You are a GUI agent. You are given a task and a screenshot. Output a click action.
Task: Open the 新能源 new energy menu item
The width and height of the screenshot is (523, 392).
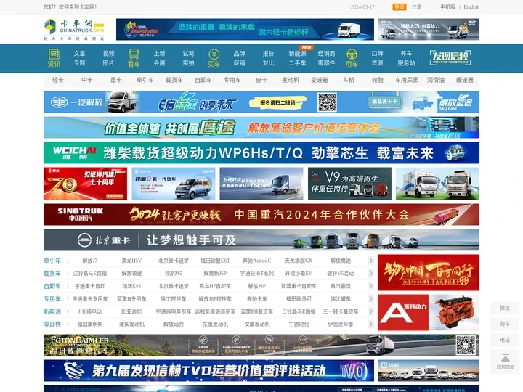(x=297, y=53)
